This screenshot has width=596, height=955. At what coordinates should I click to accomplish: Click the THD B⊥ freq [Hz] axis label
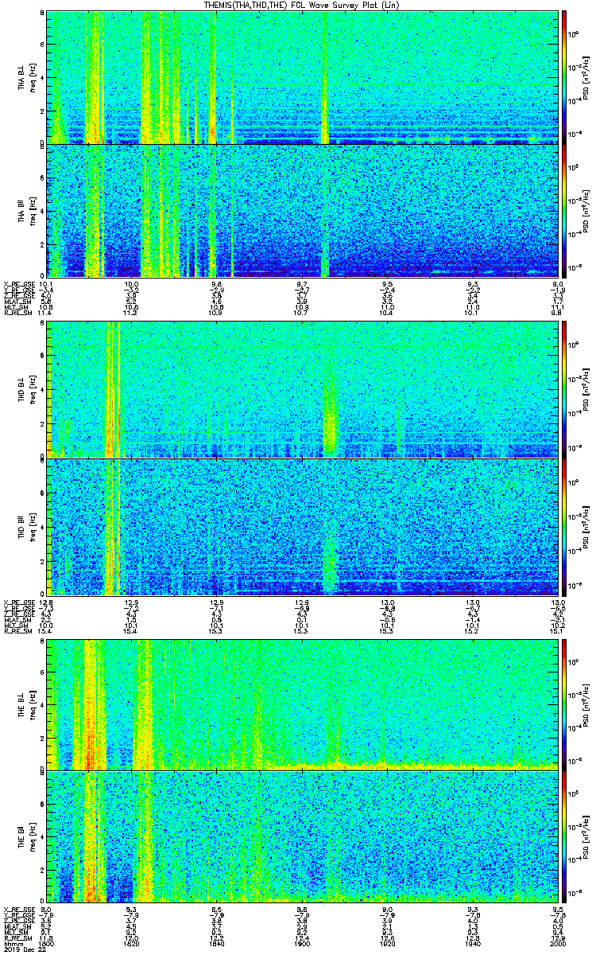(33, 390)
